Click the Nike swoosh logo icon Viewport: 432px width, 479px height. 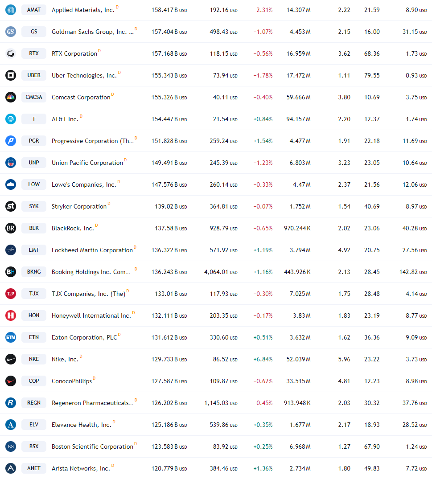(x=11, y=359)
